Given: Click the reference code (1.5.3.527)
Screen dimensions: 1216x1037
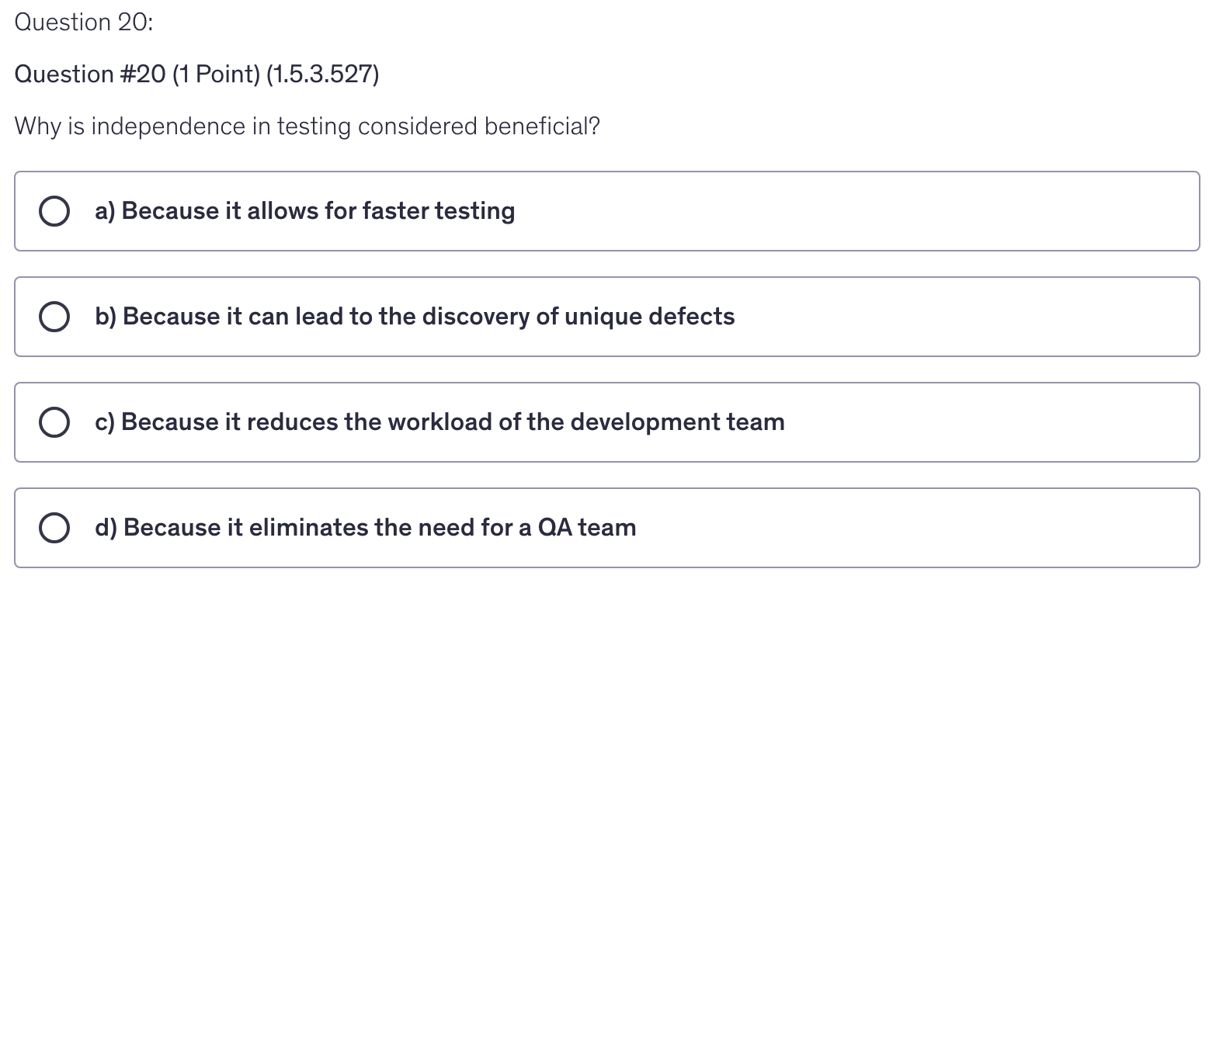Looking at the screenshot, I should click(322, 75).
